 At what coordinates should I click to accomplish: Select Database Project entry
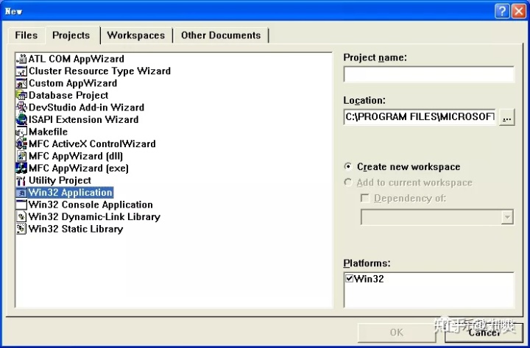[x=68, y=96]
